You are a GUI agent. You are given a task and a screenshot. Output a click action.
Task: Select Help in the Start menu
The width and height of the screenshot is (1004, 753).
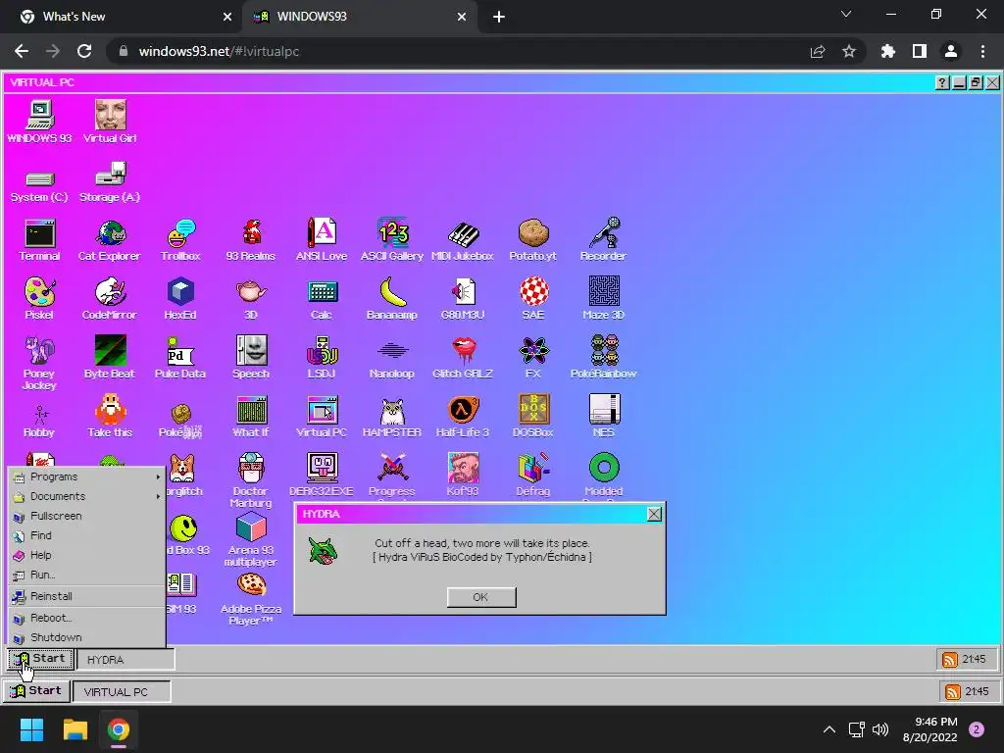pos(86,555)
